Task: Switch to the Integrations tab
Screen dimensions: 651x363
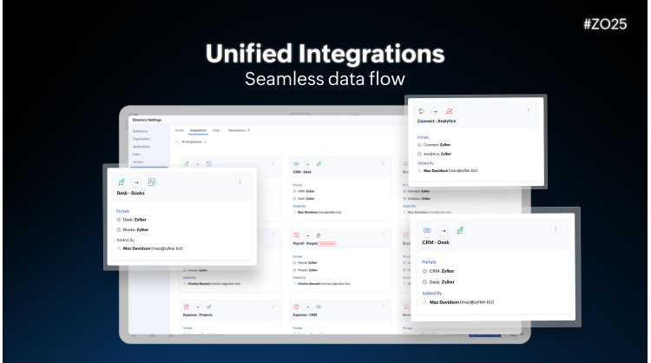Action: click(x=198, y=130)
